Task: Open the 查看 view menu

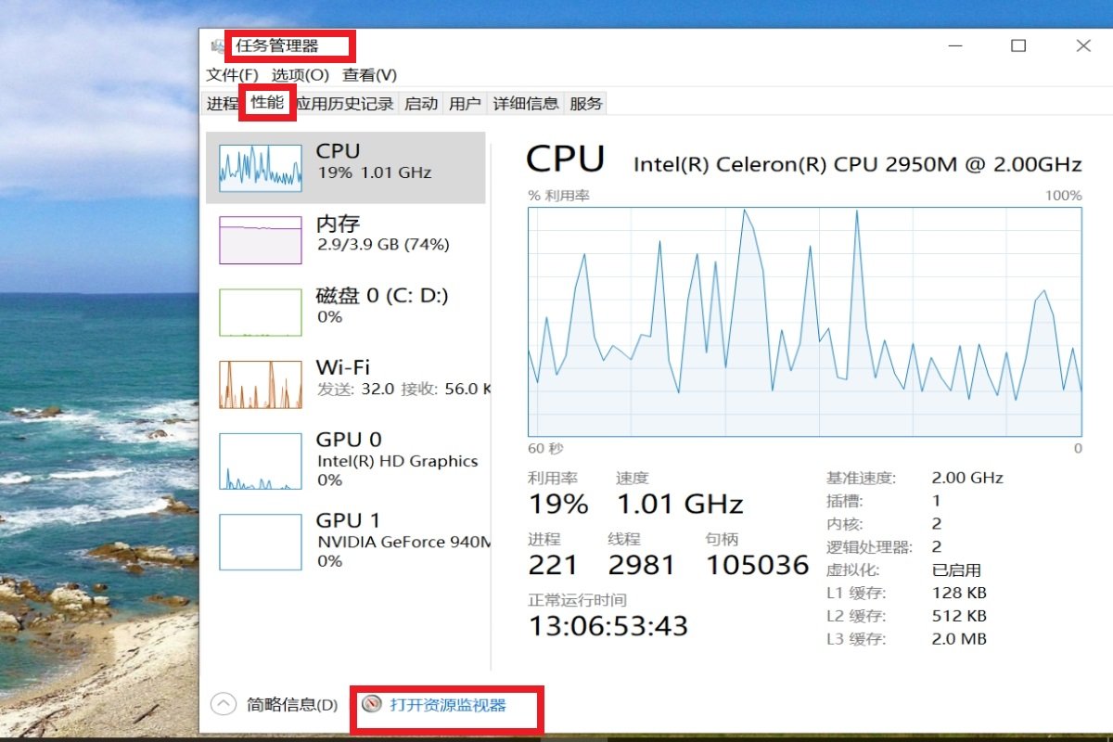Action: point(369,74)
